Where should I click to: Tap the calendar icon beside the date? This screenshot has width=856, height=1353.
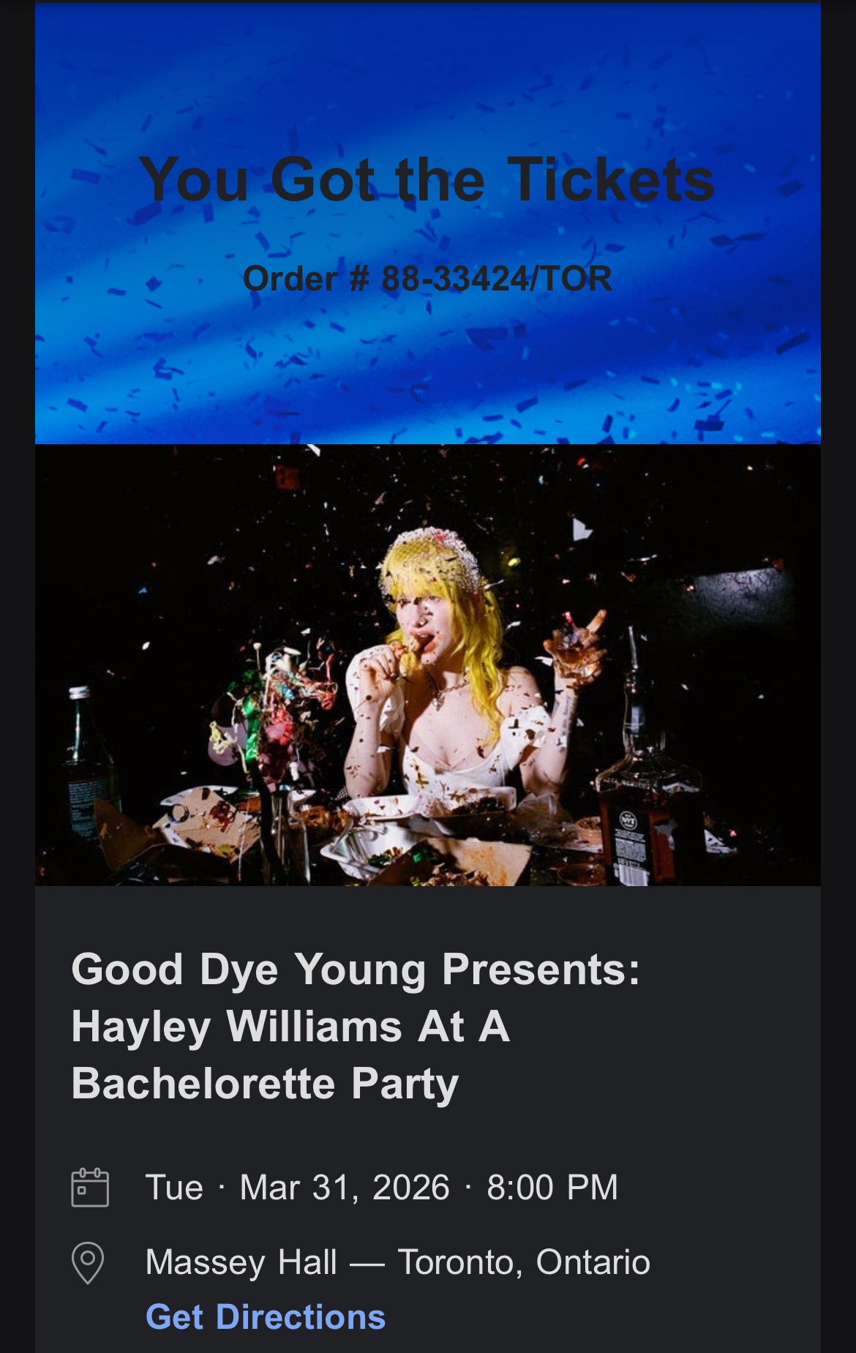pos(90,1187)
